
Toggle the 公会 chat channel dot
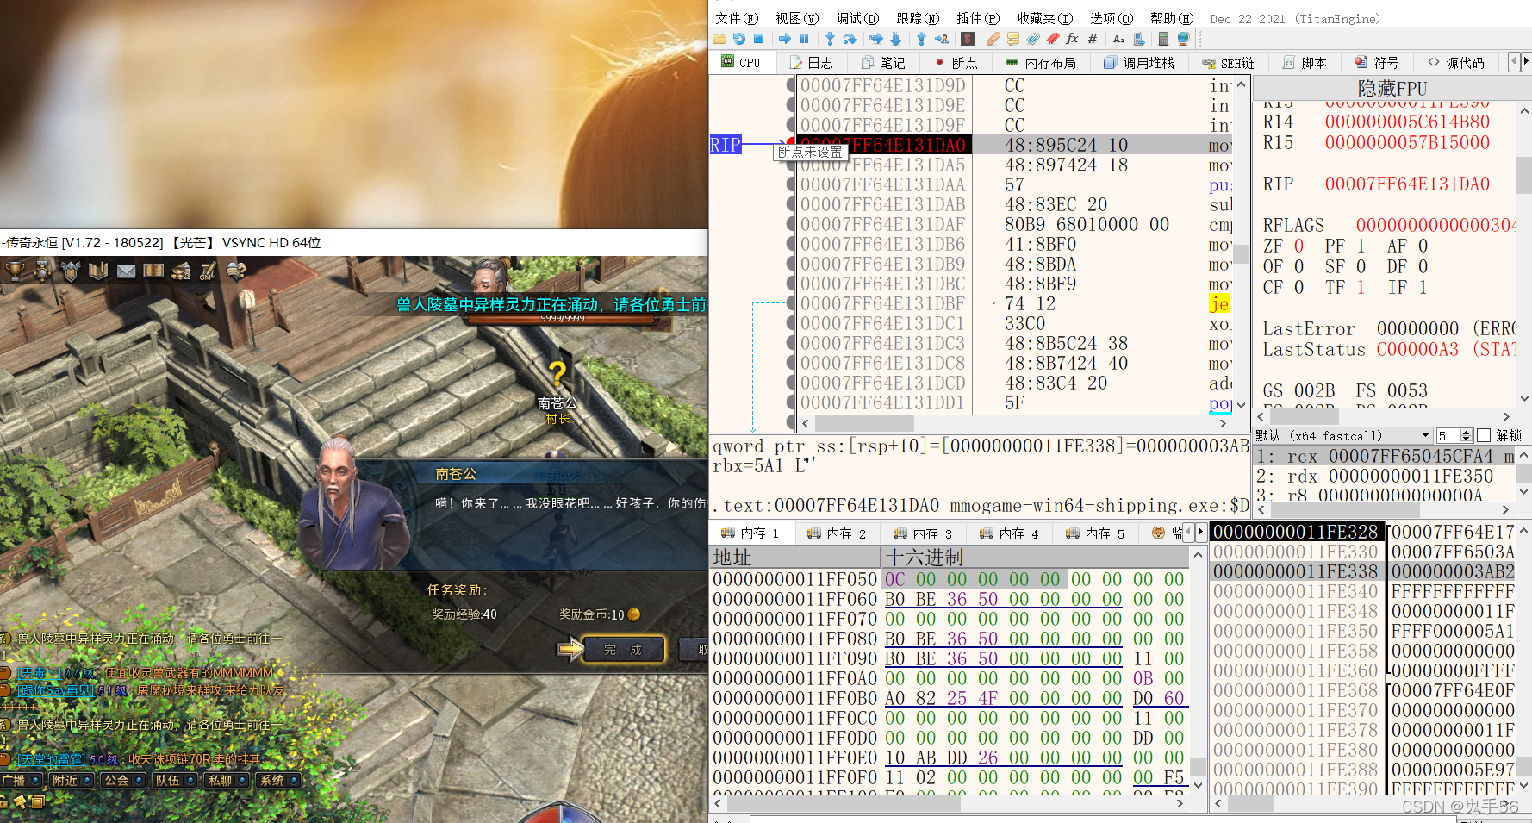click(x=139, y=780)
